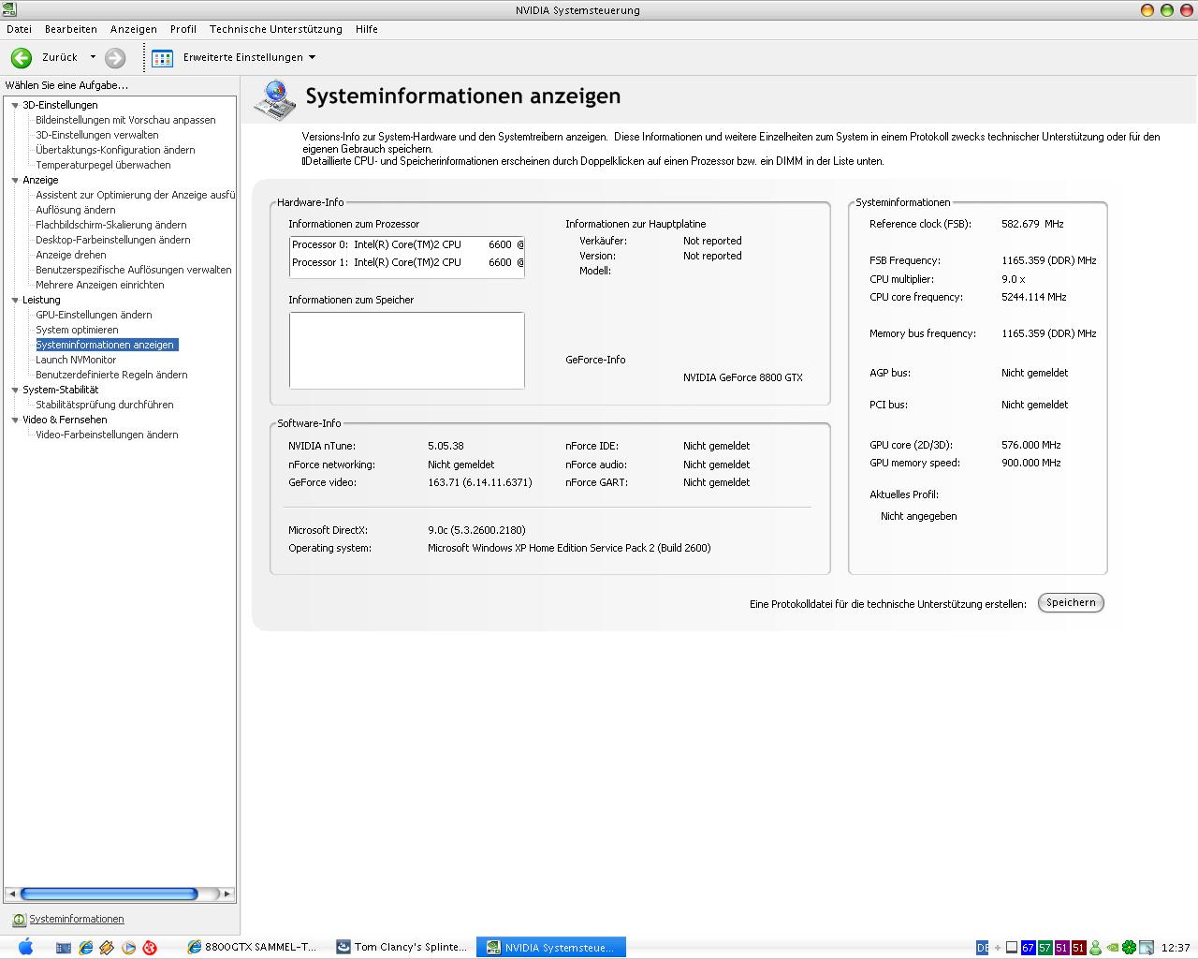Select Bildeinstellungen mit Vorschau anpassen
Screen dimensions: 1198x959
tap(125, 120)
